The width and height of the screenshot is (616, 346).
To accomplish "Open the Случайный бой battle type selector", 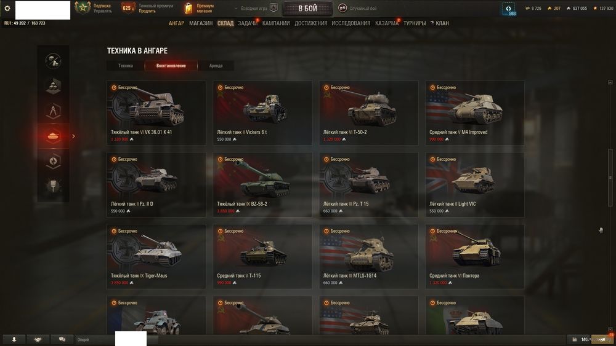I will (357, 8).
